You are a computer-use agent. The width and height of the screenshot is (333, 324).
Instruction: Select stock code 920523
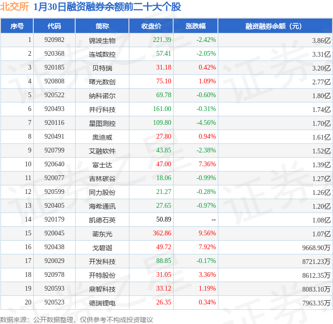click(54, 303)
